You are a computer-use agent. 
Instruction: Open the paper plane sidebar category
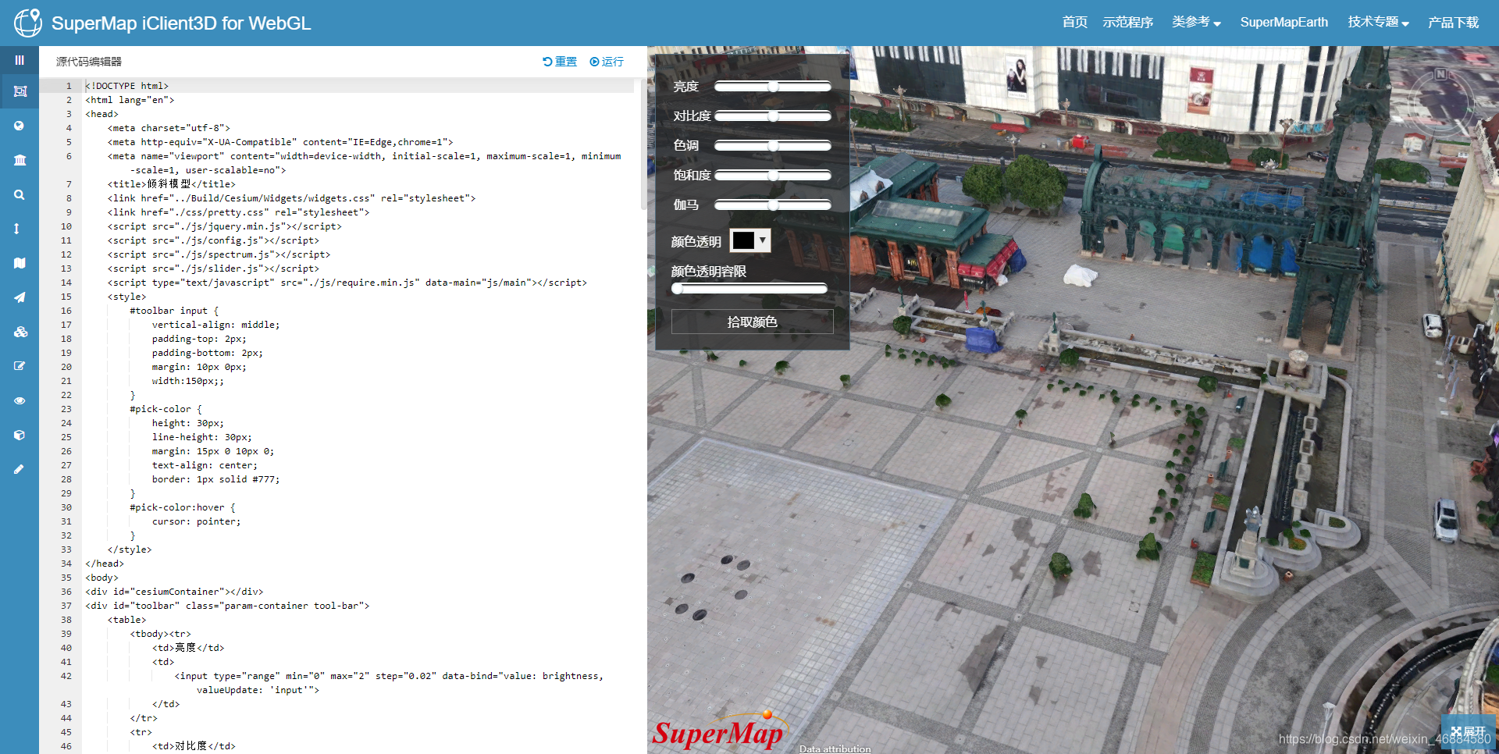[20, 297]
